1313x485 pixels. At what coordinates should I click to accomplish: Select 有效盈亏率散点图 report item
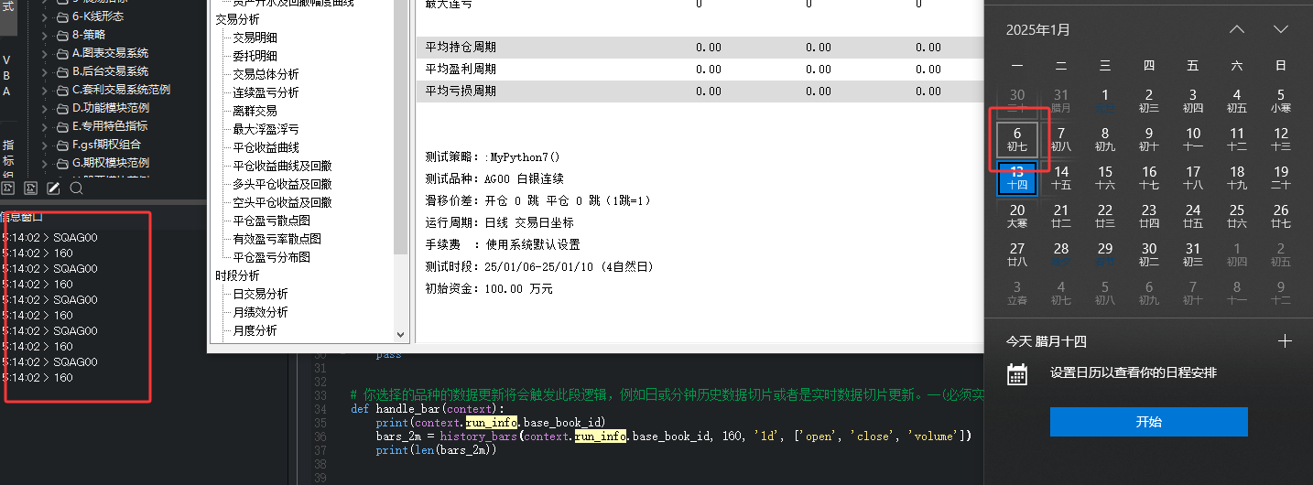(277, 239)
